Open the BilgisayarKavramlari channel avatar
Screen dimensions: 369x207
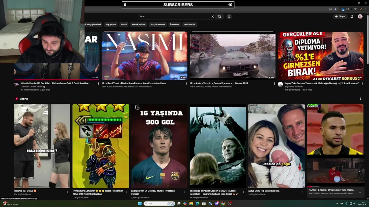280,84
